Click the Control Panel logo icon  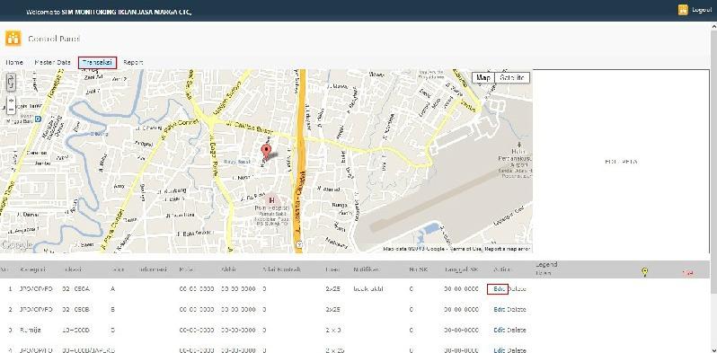(13, 39)
